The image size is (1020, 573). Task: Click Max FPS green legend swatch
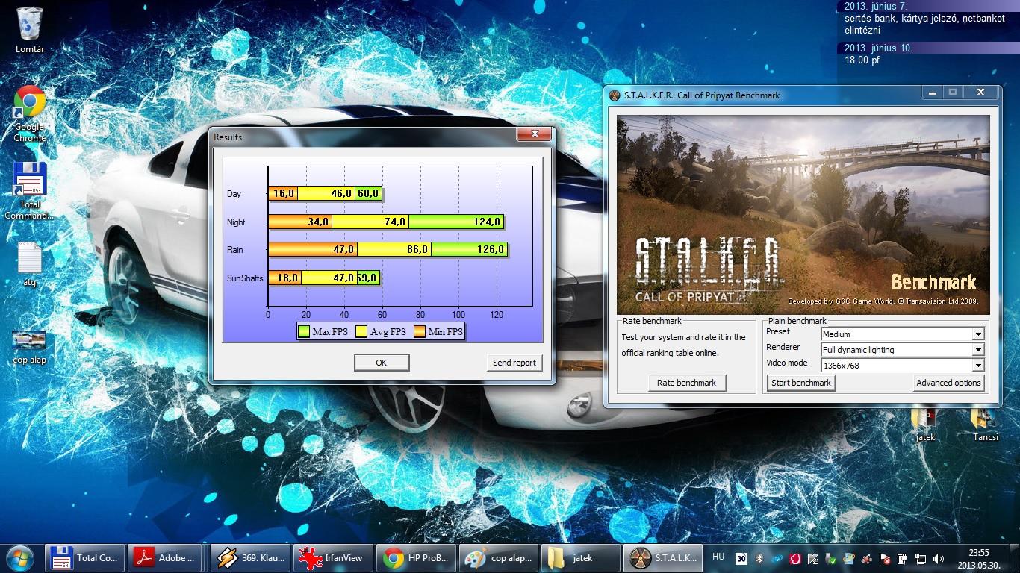[x=304, y=331]
